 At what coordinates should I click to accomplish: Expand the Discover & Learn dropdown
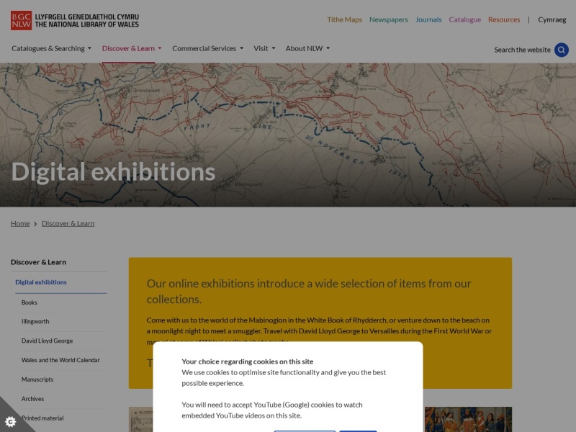click(x=132, y=48)
